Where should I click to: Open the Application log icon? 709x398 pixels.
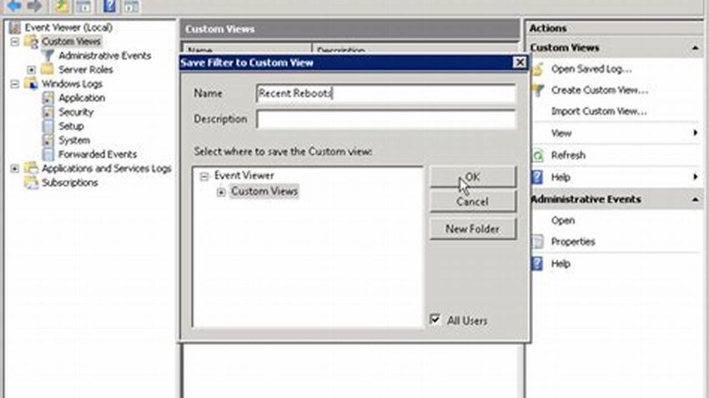pos(48,98)
